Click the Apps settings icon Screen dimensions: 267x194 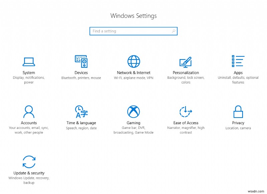238,61
